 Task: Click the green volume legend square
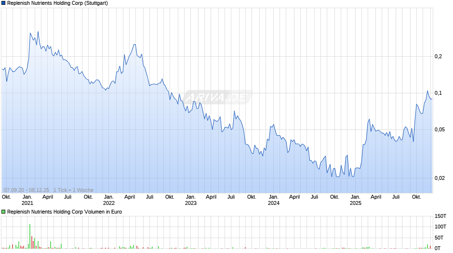click(3, 212)
